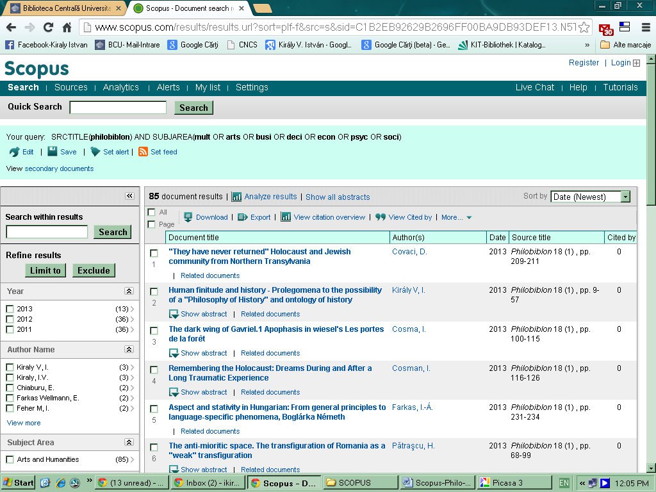
Task: Click the View Cited by quote icon
Action: pyautogui.click(x=381, y=217)
